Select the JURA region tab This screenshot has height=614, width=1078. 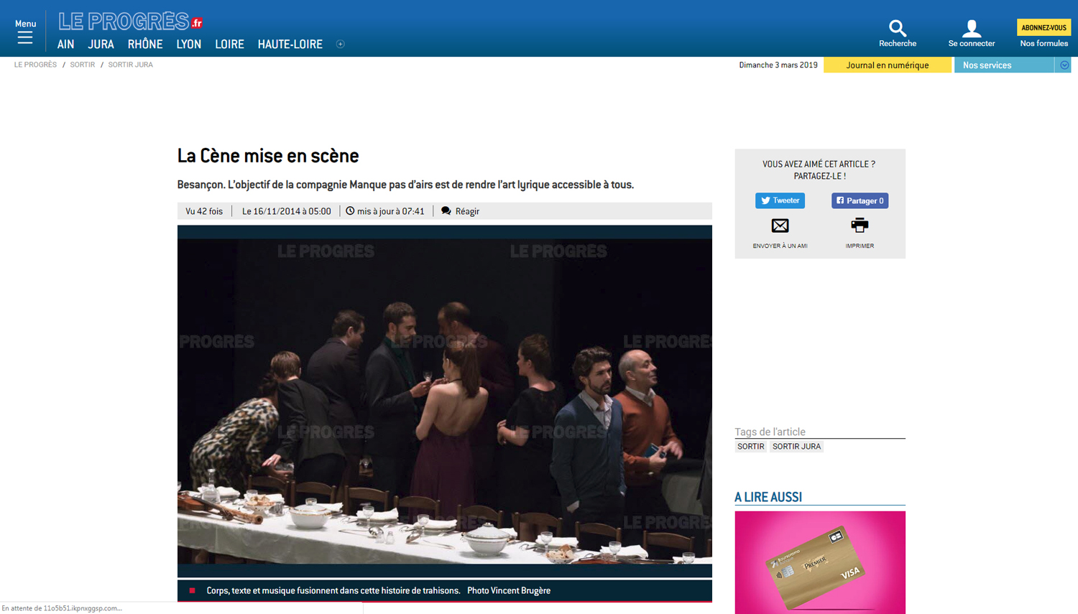(101, 45)
